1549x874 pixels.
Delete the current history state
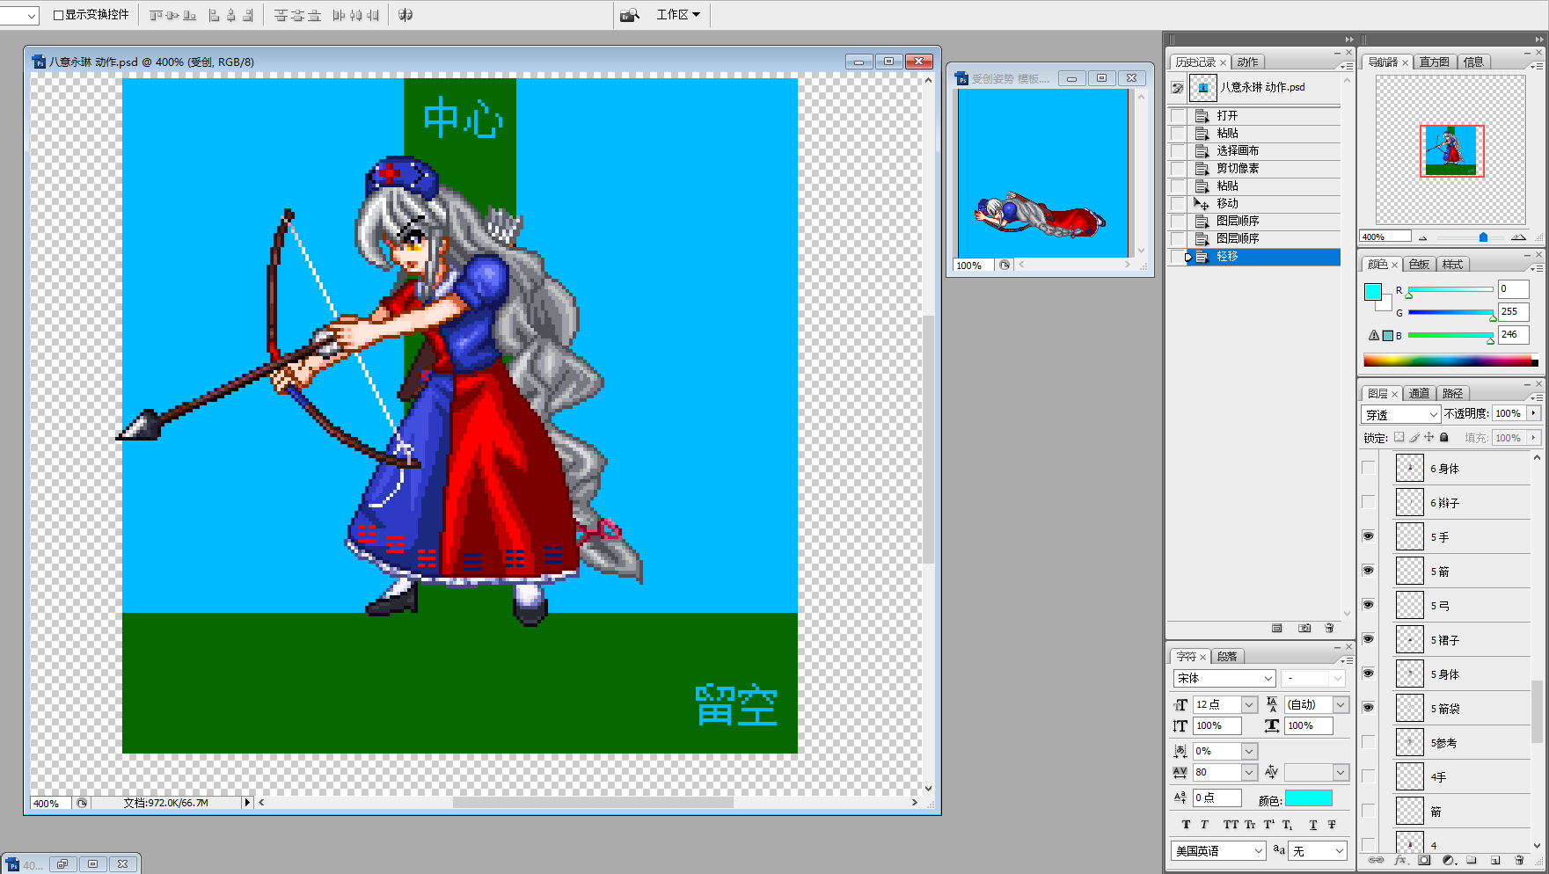pos(1329,628)
